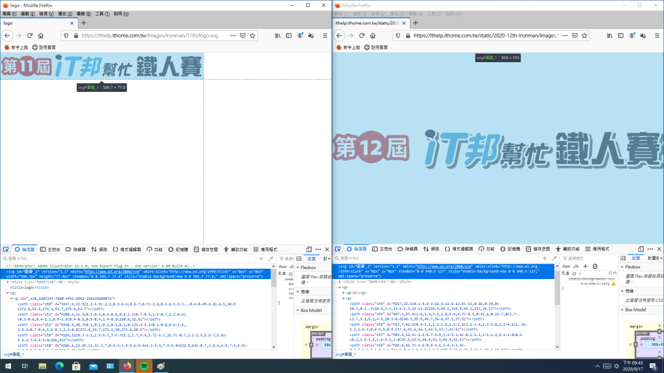Toggle .cls class panel in right devtools
Screen dimensions: 664x373
point(576,266)
